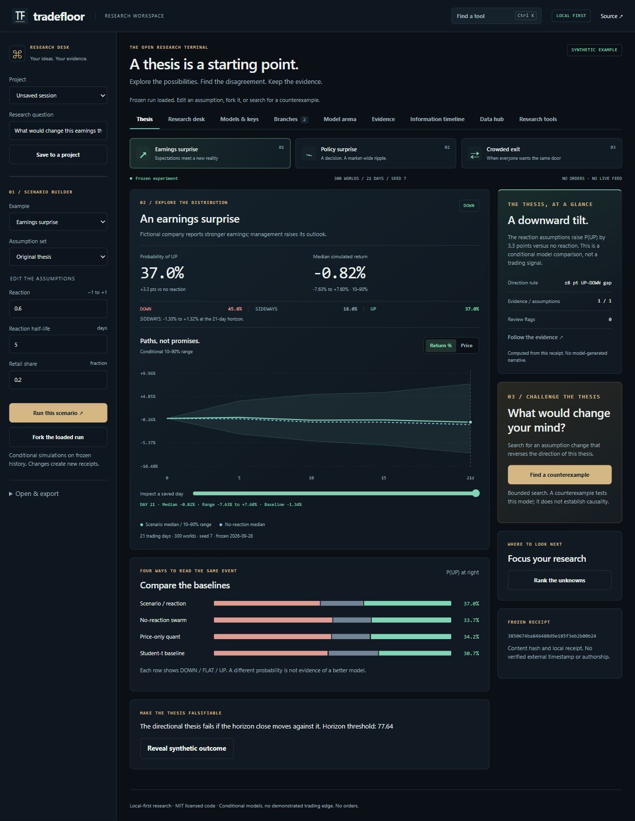Click the Reaction half-life input
Viewport: 635px width, 821px height.
[x=58, y=345]
